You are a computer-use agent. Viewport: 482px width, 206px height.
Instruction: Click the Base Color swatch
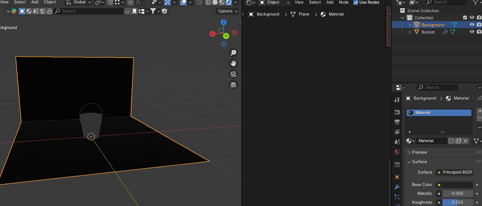458,185
